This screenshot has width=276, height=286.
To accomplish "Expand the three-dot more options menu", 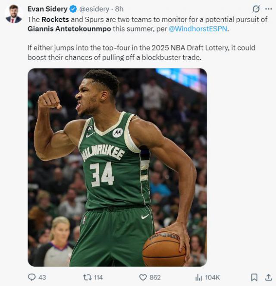I will tap(268, 9).
